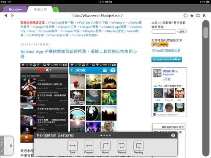Open a new tab with green plus
The height and width of the screenshot is (158, 211).
56,10
